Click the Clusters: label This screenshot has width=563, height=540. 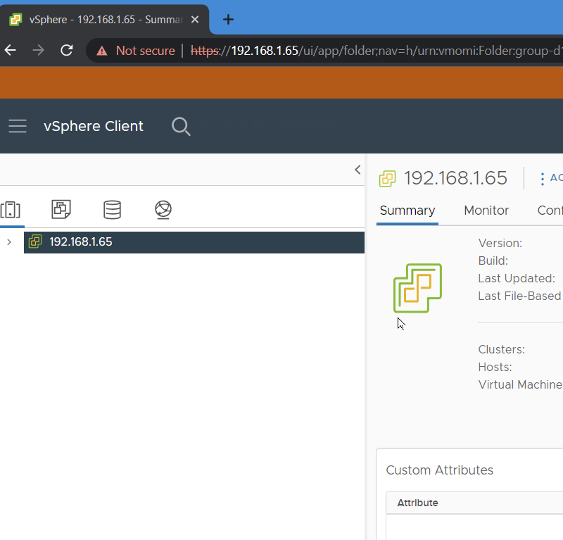(x=502, y=350)
